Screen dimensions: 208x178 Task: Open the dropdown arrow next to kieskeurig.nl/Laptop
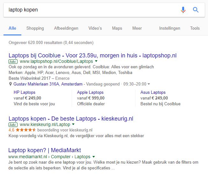pyautogui.click(x=73, y=124)
